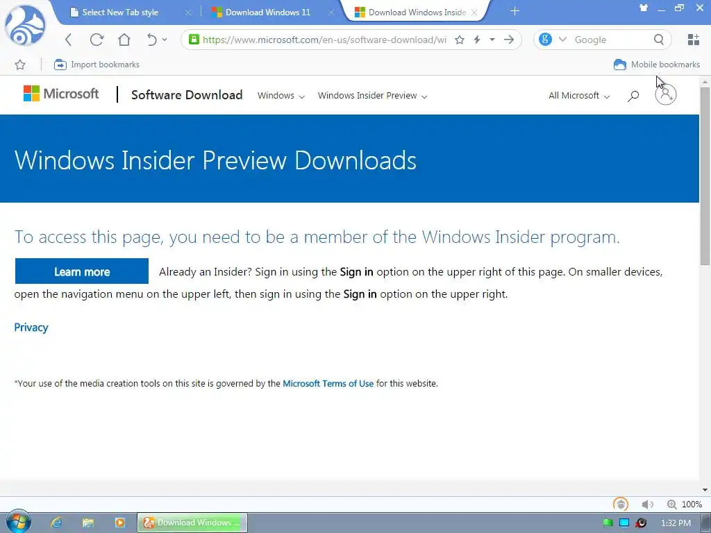The width and height of the screenshot is (711, 533).
Task: Expand the Windows menu
Action: [x=281, y=96]
